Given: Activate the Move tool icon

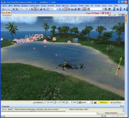Looking at the screenshot, I should (x=35, y=9).
